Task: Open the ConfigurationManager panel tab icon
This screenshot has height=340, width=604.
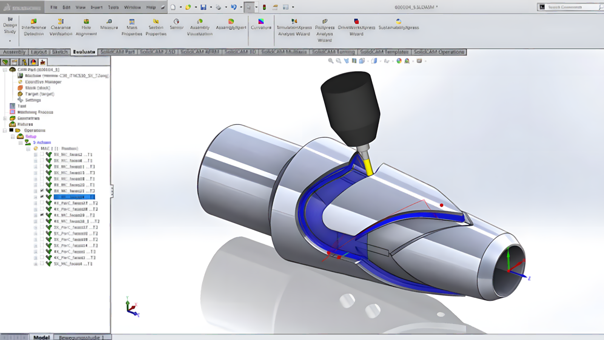Action: click(24, 62)
